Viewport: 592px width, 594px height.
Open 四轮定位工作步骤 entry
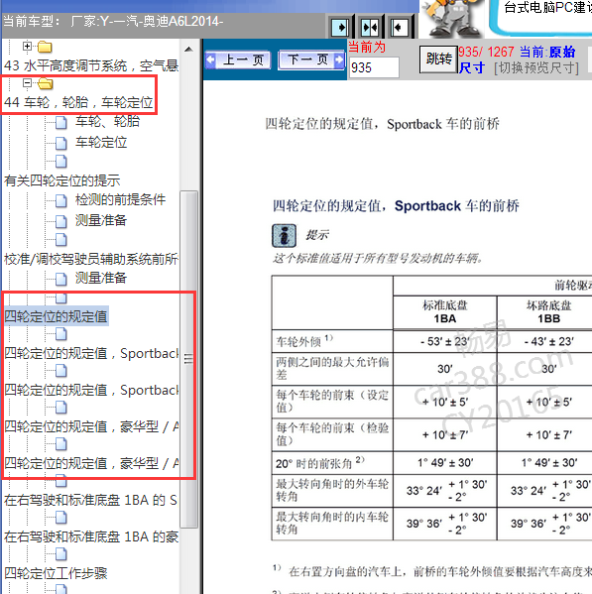tap(56, 573)
